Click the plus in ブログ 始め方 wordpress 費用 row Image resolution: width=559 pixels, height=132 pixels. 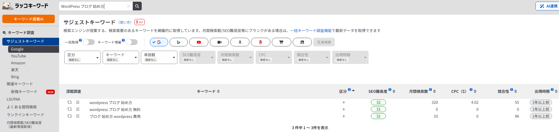344,116
